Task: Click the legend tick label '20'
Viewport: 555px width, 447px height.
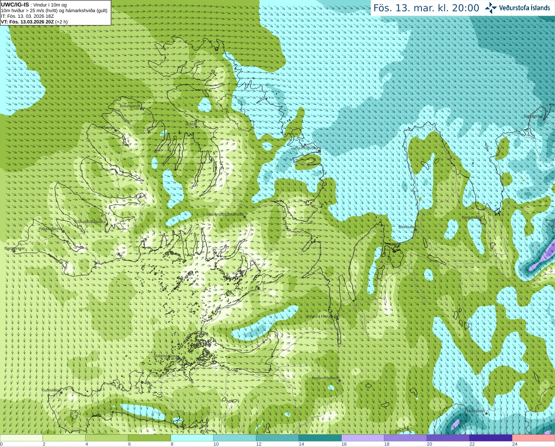Action: (429, 444)
